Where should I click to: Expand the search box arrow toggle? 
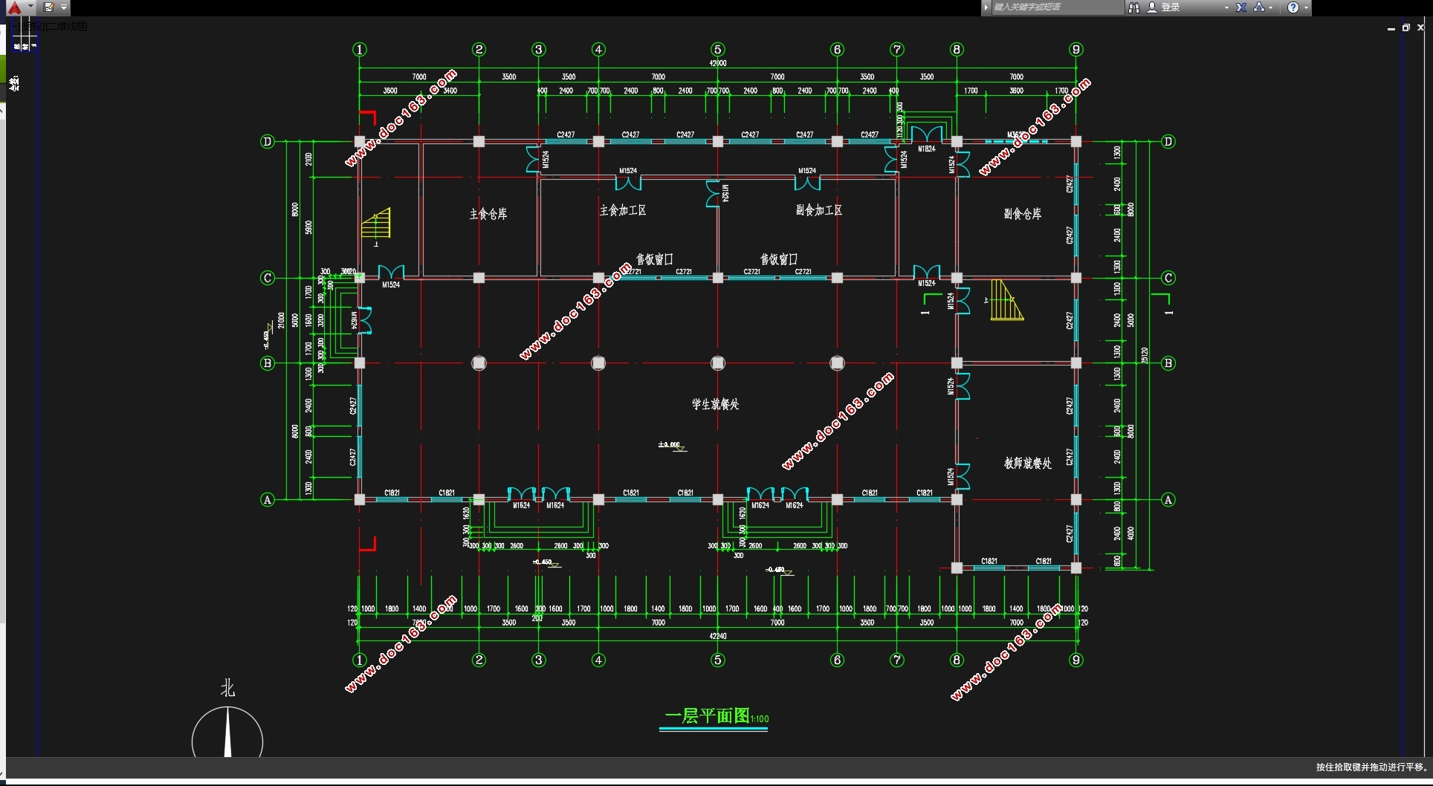(x=986, y=7)
